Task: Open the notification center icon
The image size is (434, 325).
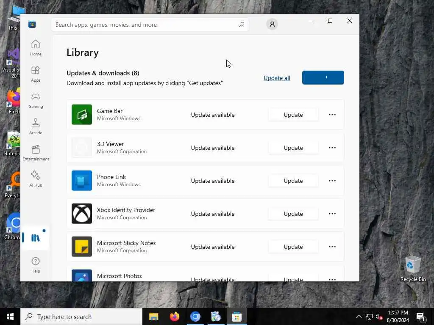Action: coord(420,317)
